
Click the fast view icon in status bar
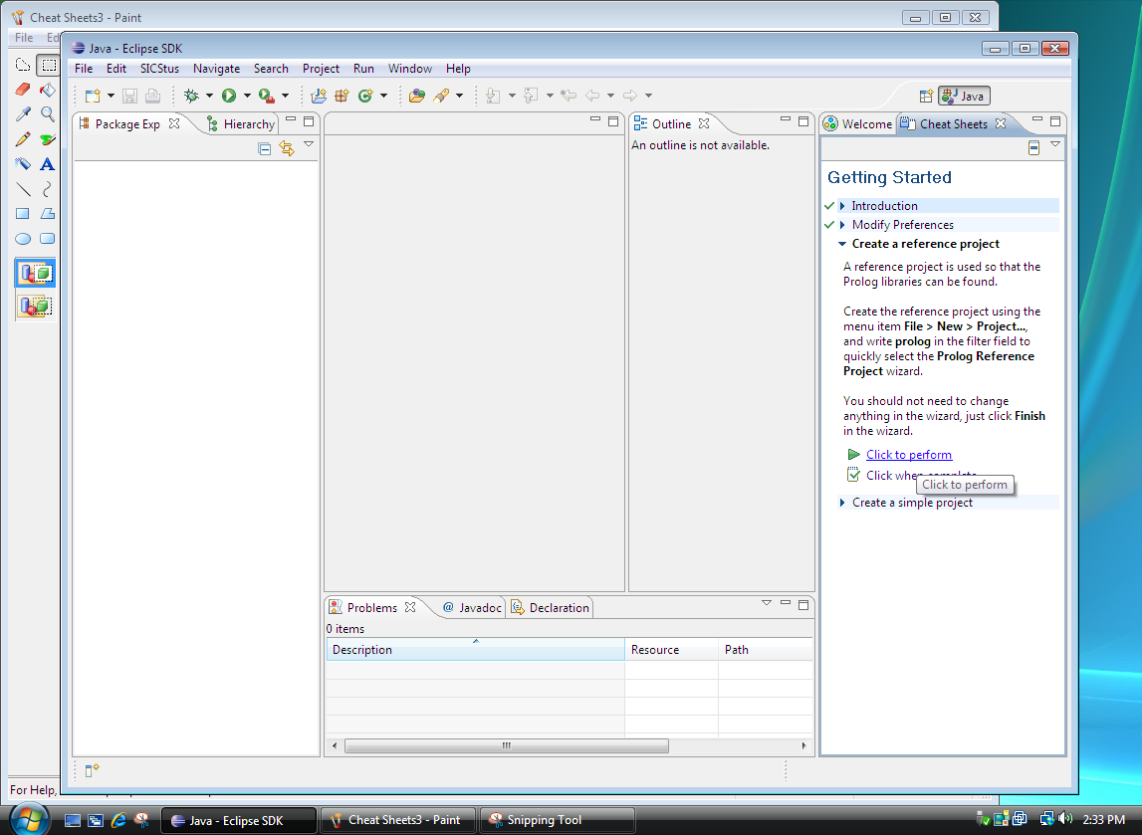point(92,770)
